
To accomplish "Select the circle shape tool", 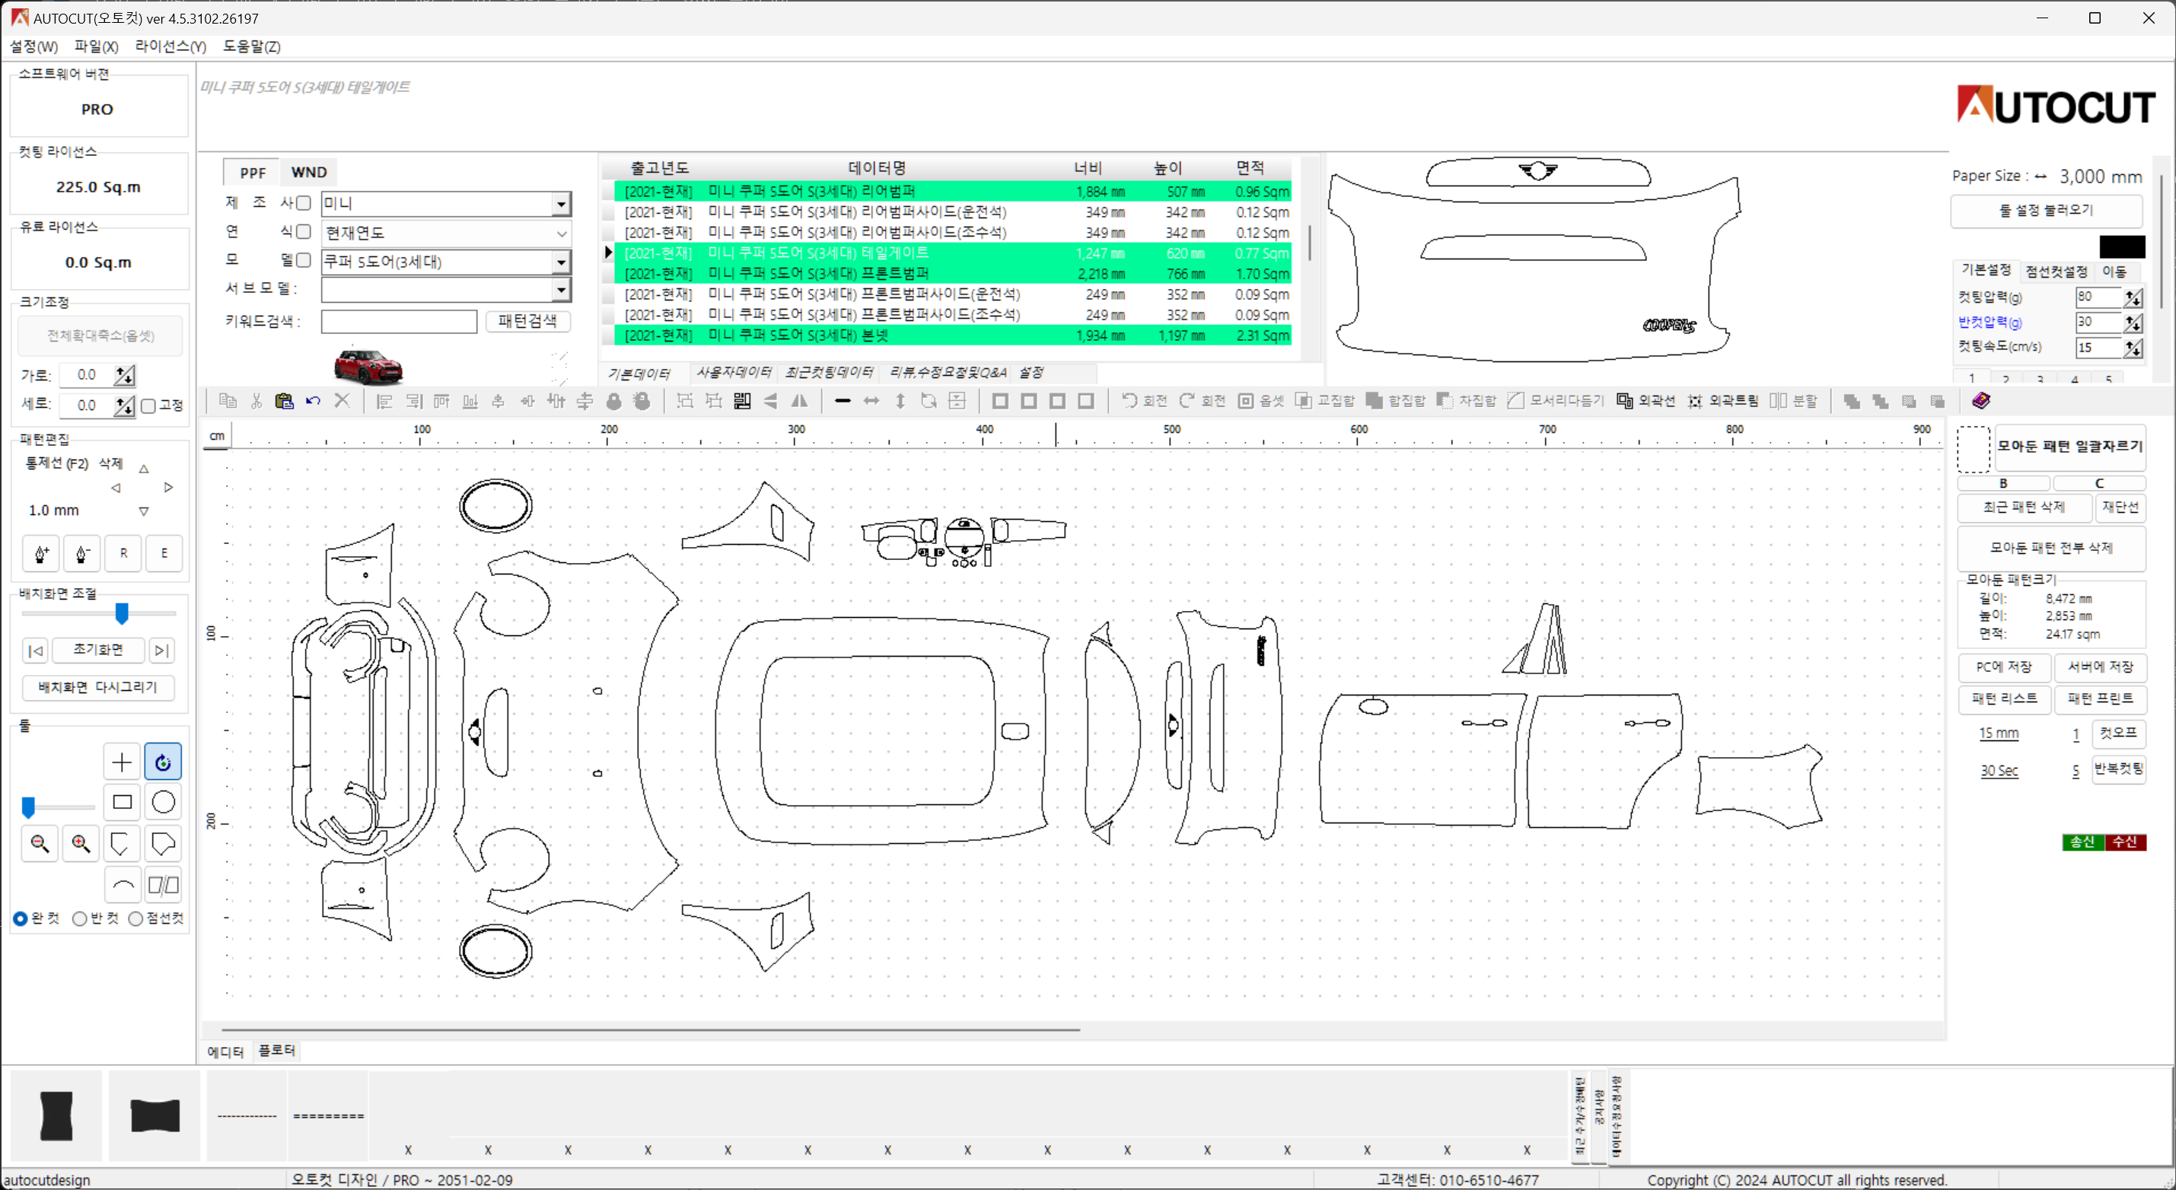I will click(x=163, y=803).
